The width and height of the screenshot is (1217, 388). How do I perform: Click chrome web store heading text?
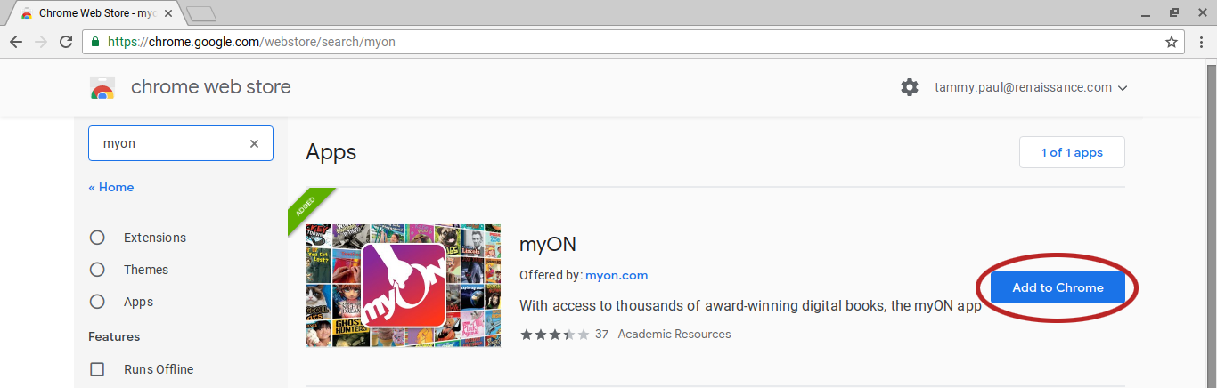[x=211, y=87]
